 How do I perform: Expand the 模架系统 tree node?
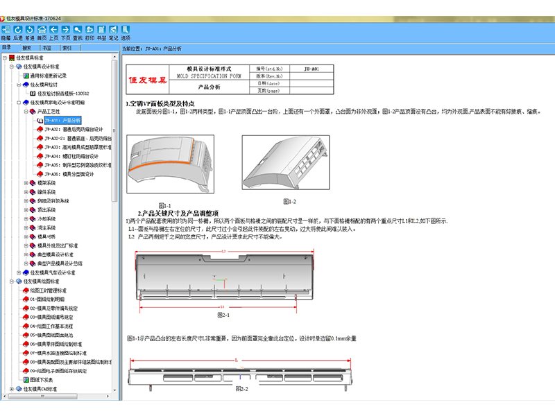coord(26,183)
